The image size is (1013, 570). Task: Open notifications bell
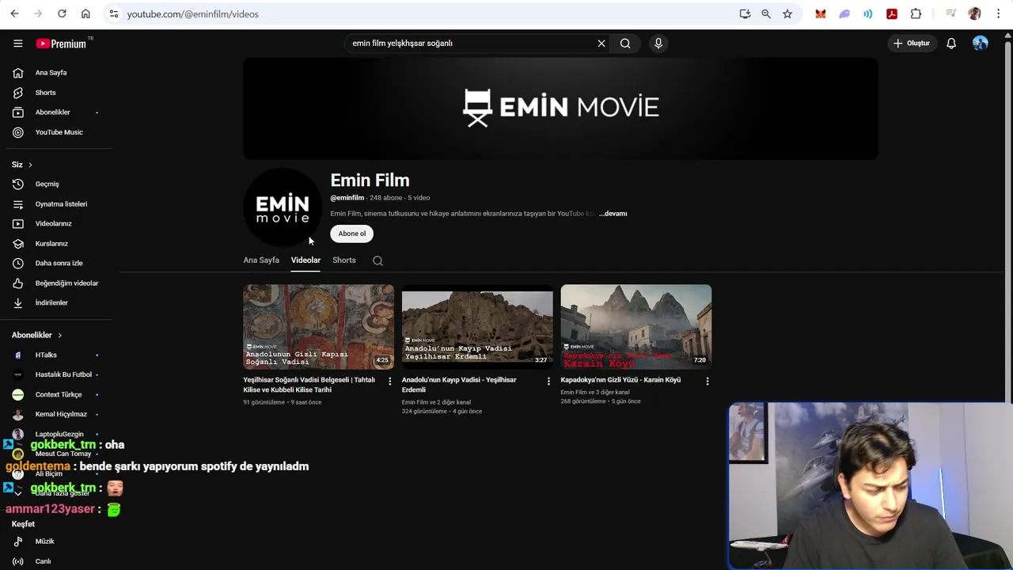[951, 44]
